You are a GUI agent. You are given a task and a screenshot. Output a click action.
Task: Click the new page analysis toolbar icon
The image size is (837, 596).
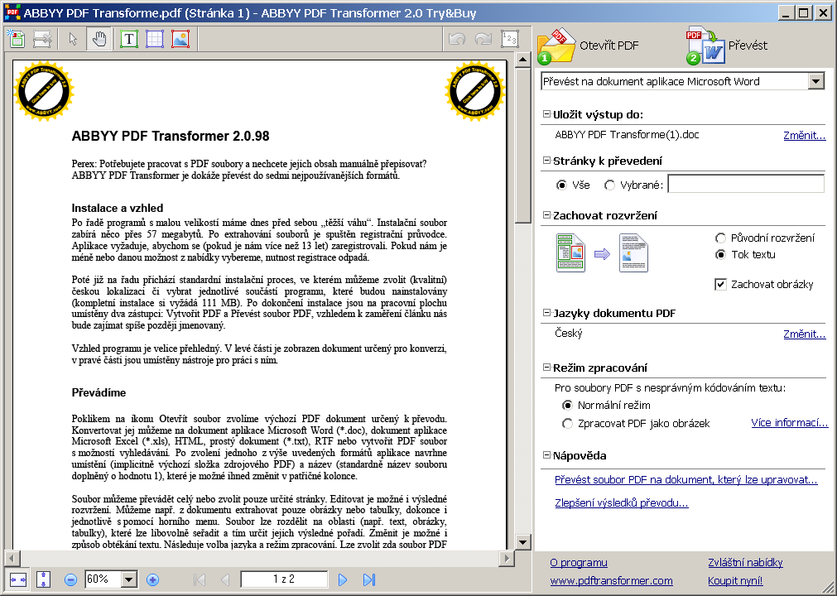pyautogui.click(x=17, y=39)
